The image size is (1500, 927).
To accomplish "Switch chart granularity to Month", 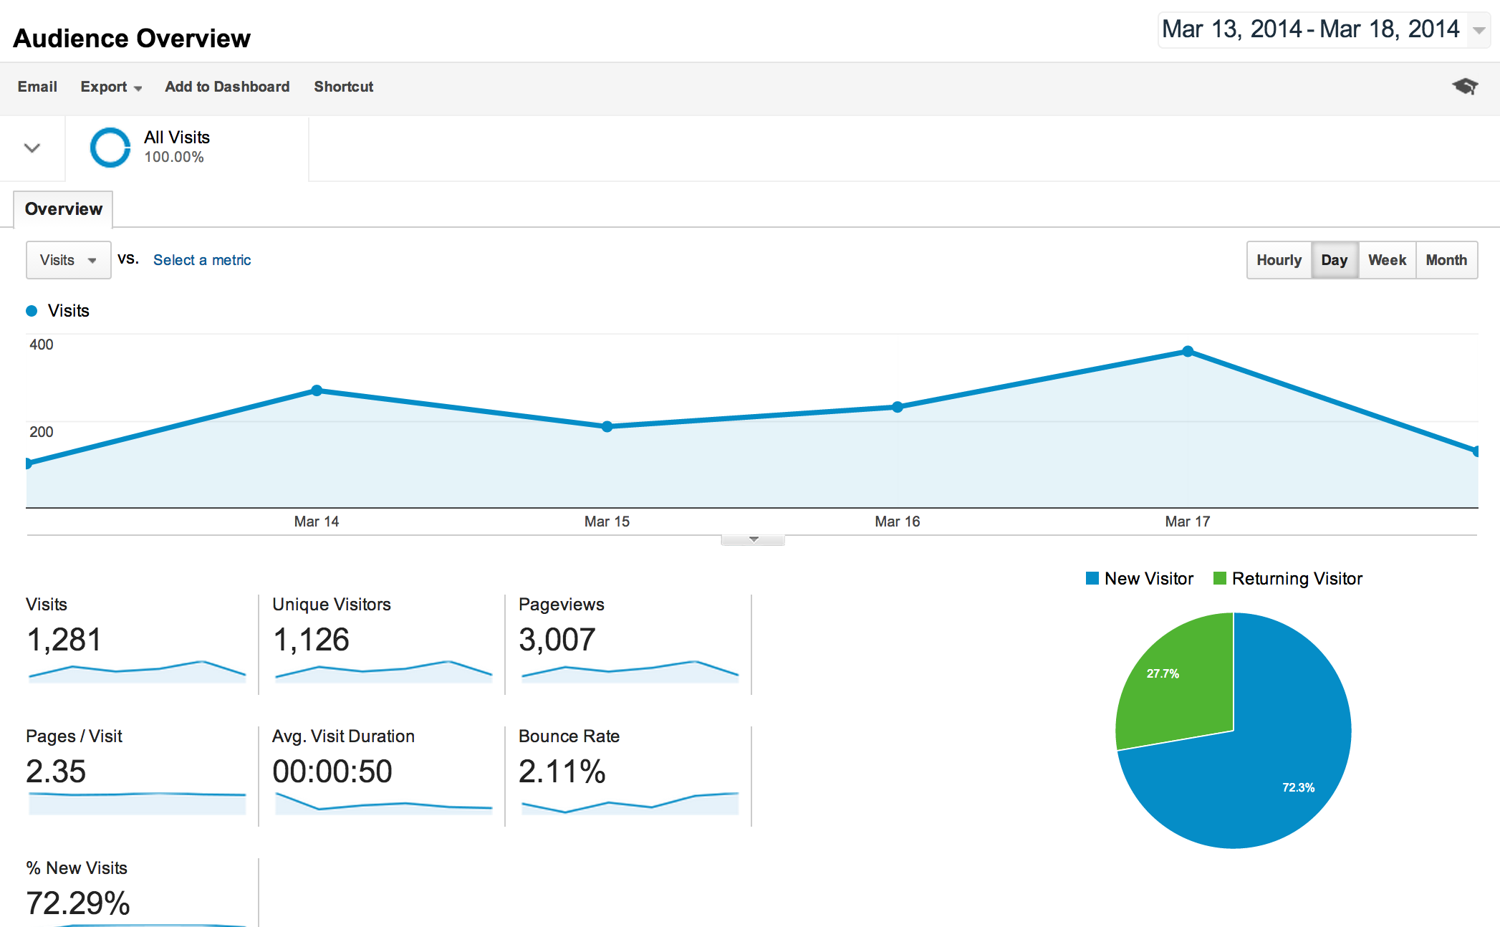I will tap(1446, 260).
